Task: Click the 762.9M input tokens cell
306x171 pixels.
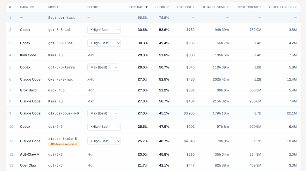Action: [255, 30]
